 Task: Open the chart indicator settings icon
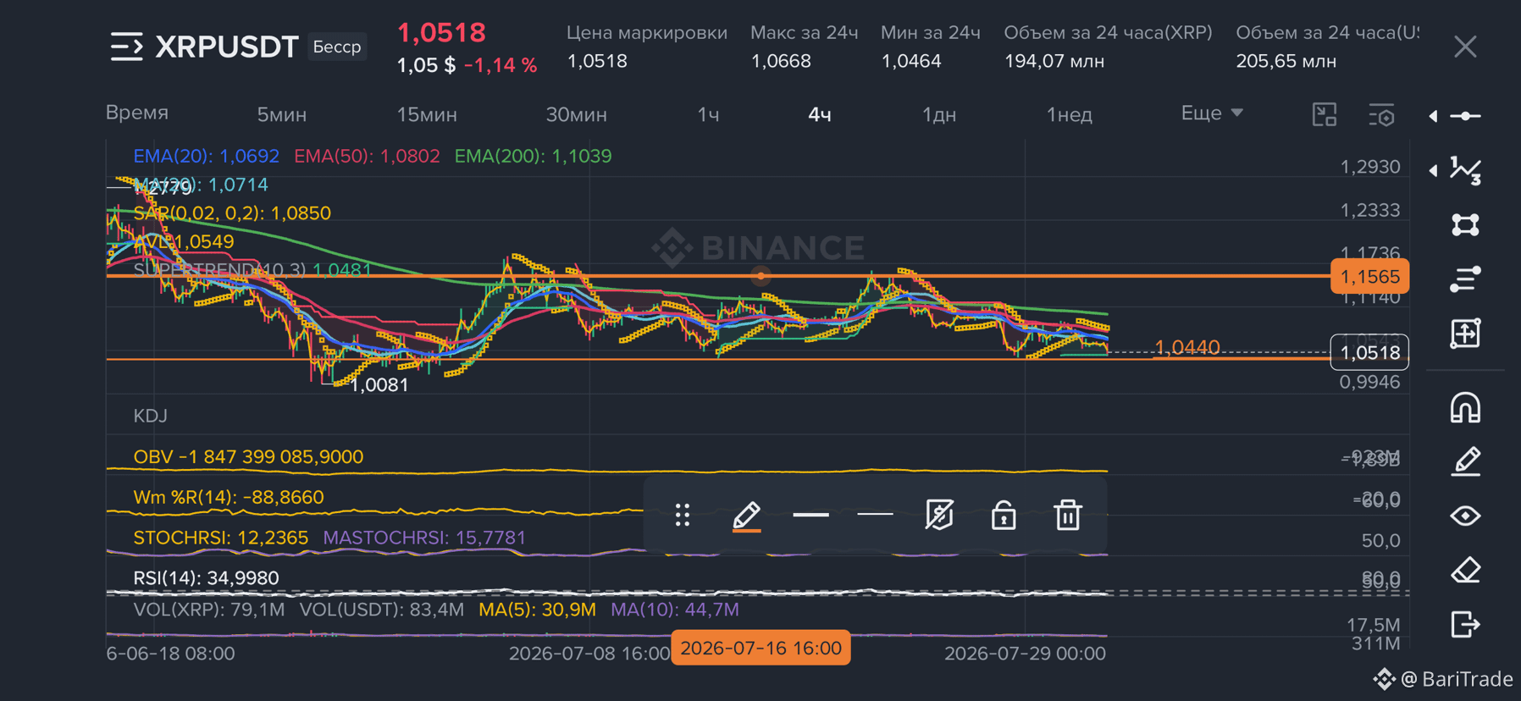tap(1381, 114)
